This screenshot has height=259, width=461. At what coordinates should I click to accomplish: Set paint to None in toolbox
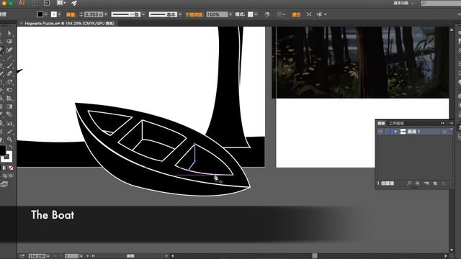coord(11,168)
